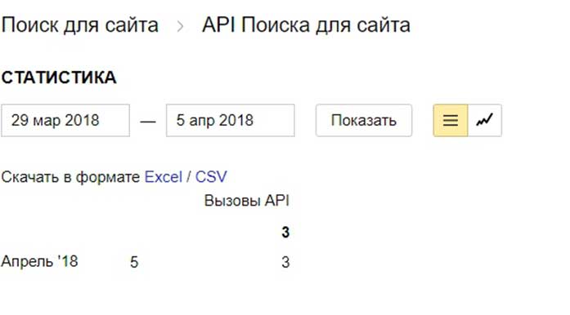Click the СТАТИСТИКА section heading

[59, 78]
